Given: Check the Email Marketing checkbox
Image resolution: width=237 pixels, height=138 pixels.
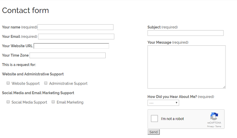Looking at the screenshot, I should tap(53, 102).
